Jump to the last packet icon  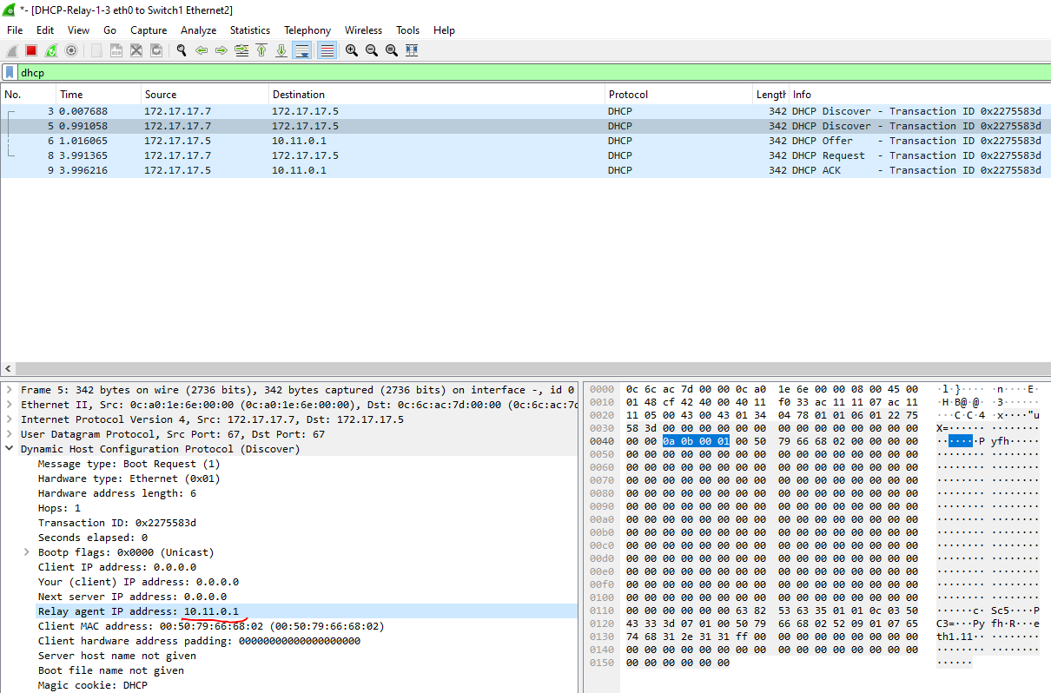(281, 51)
